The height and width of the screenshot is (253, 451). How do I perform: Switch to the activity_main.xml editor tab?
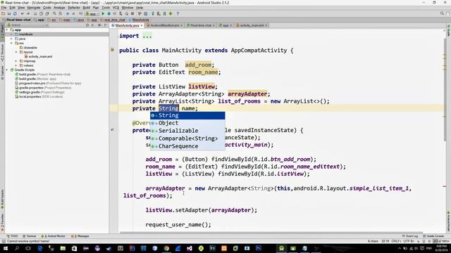[x=252, y=25]
